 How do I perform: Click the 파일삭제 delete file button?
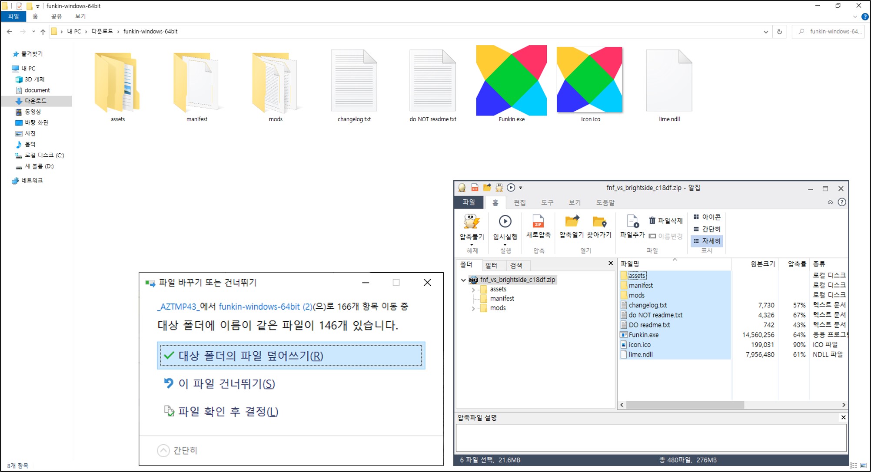click(666, 221)
